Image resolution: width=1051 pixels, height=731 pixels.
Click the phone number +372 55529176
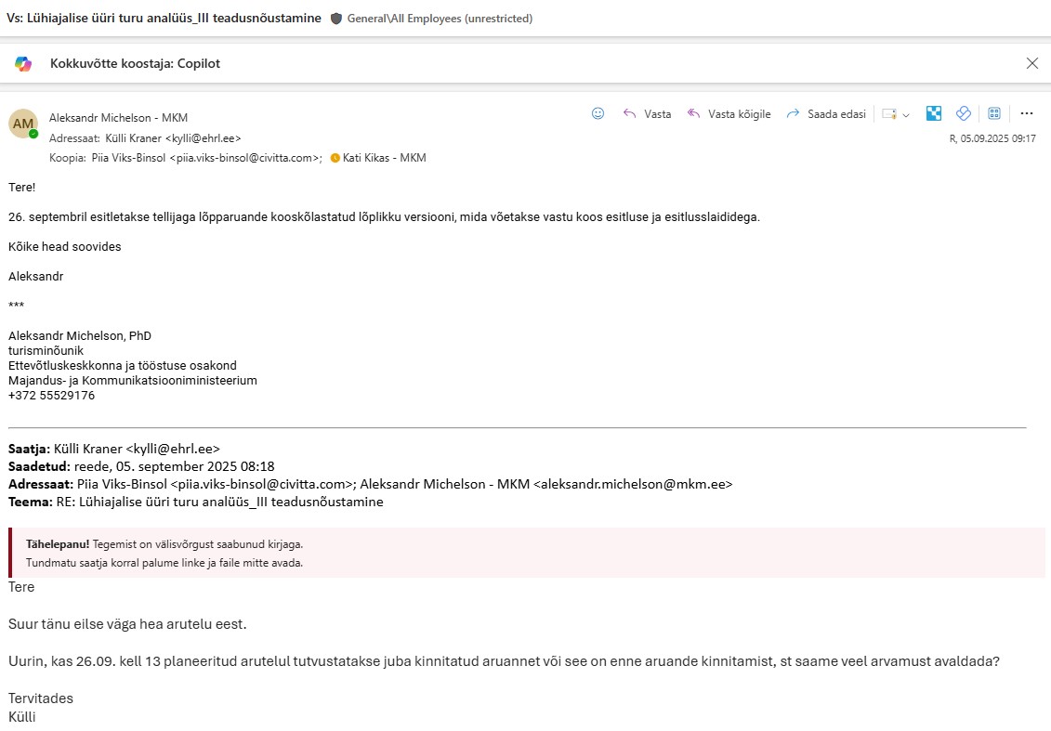pos(52,396)
